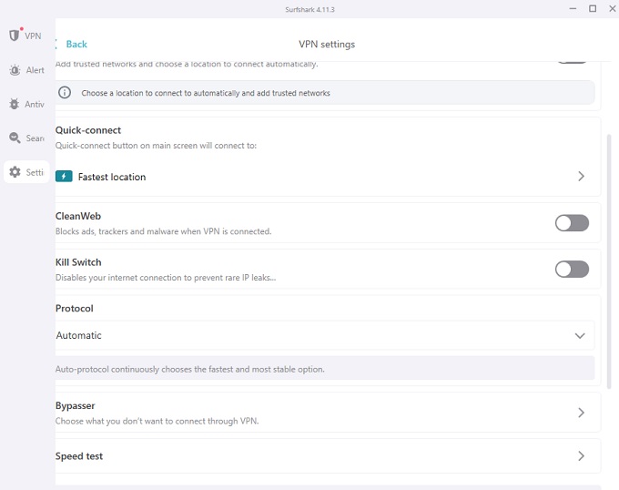
Task: Click 'Blocks ads, trackers and malware' description
Action: (164, 231)
